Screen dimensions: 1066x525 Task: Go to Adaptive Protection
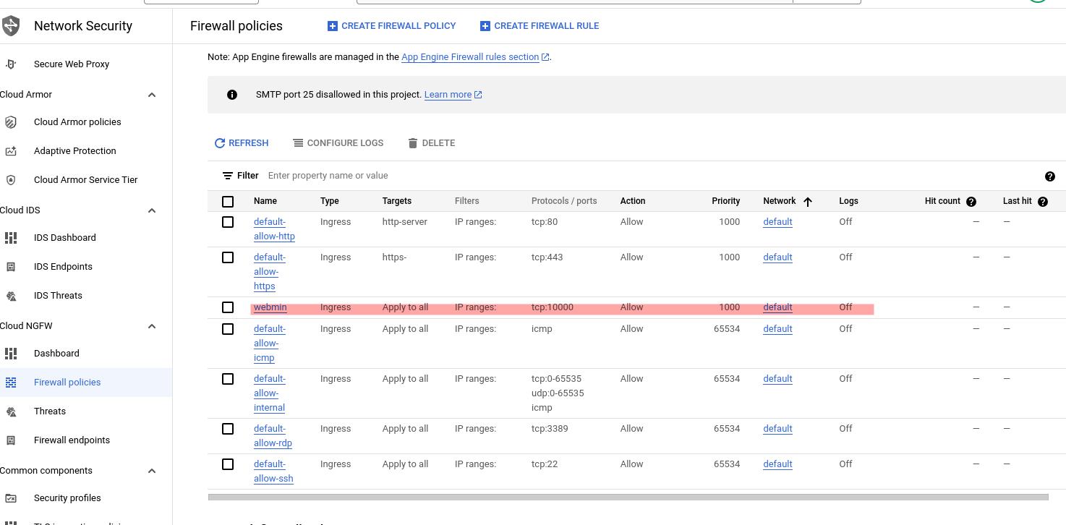click(x=75, y=151)
